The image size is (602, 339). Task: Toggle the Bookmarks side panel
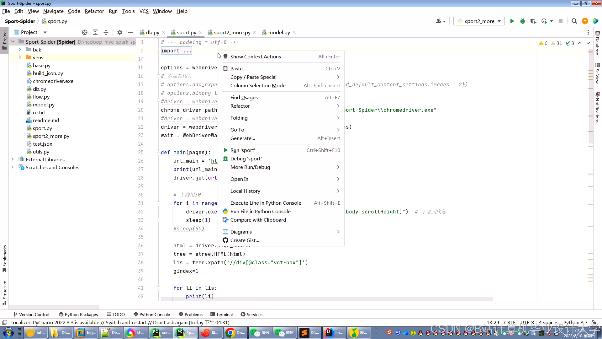pyautogui.click(x=4, y=258)
